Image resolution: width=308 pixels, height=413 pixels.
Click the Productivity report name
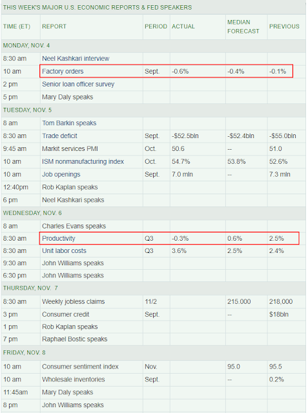point(59,239)
